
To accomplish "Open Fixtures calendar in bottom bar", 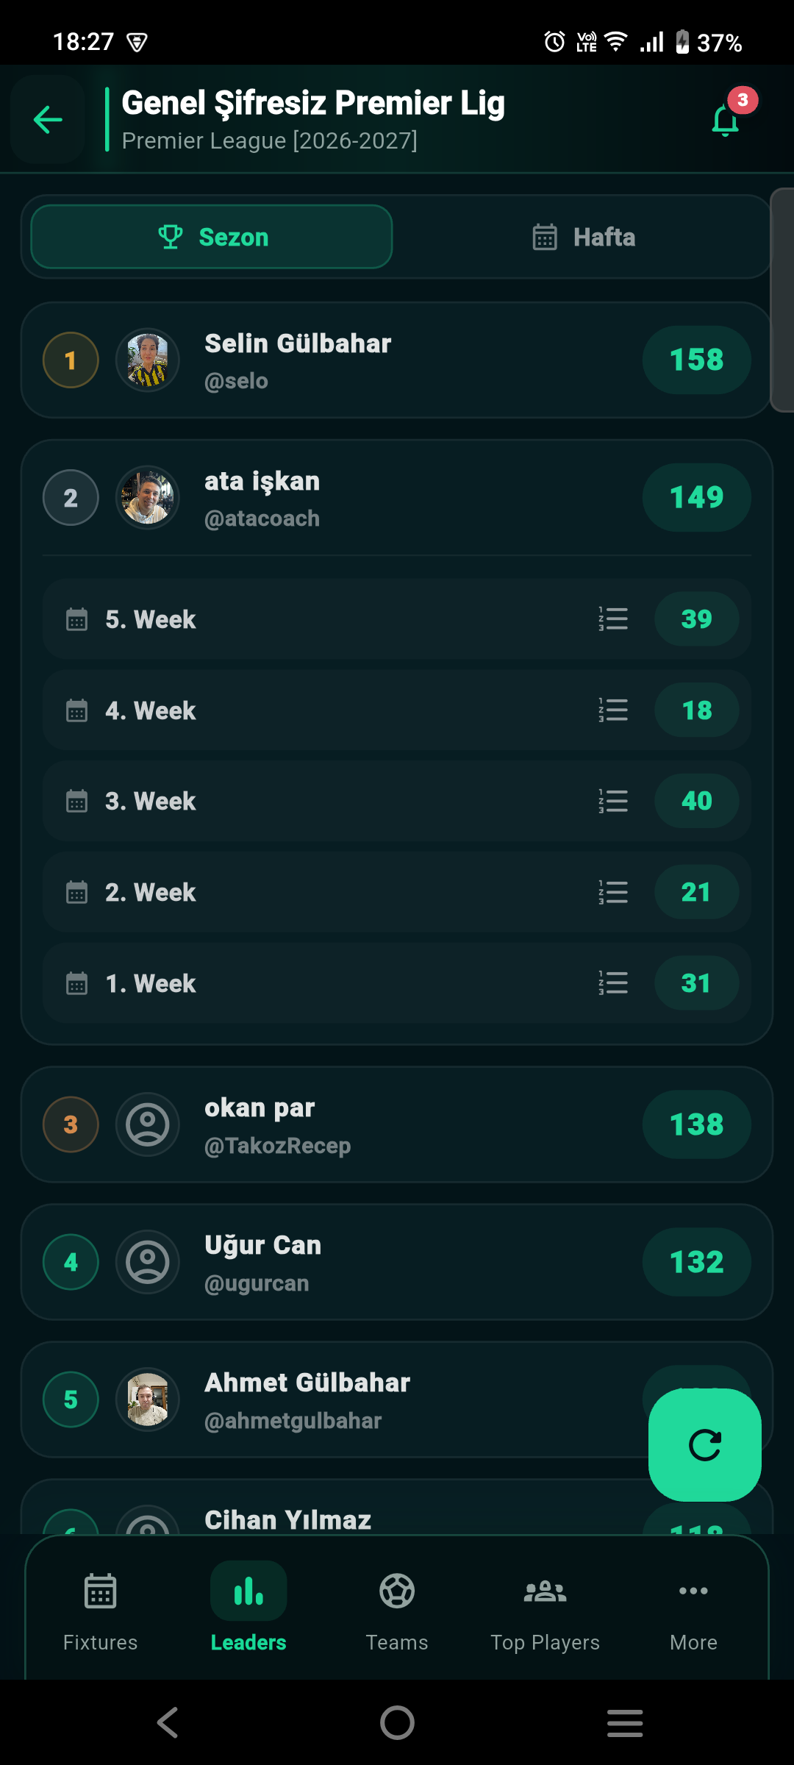I will click(x=101, y=1611).
